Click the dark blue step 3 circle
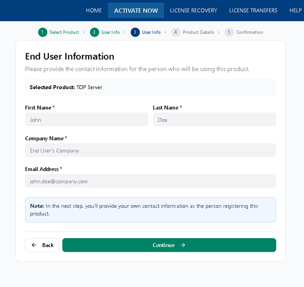The height and width of the screenshot is (287, 304). tap(135, 32)
